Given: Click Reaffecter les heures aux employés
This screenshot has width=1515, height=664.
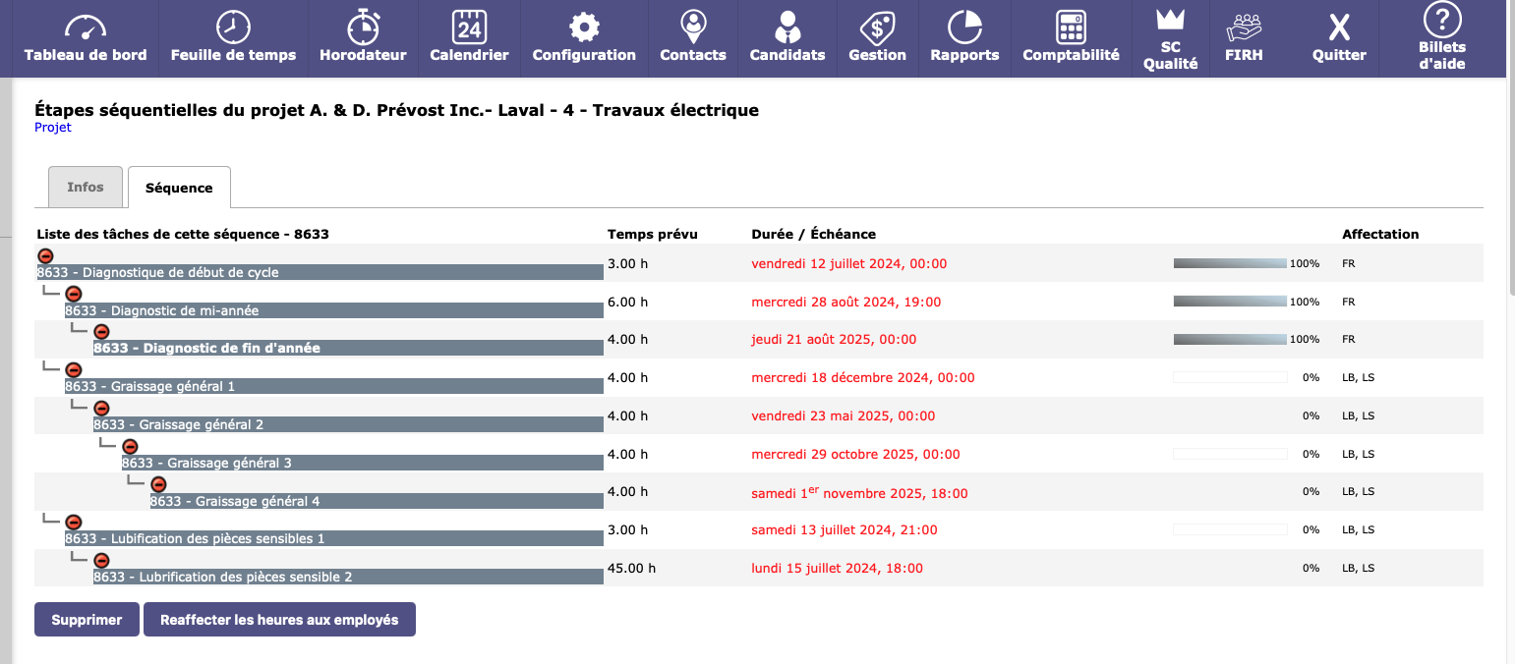Looking at the screenshot, I should pos(279,620).
